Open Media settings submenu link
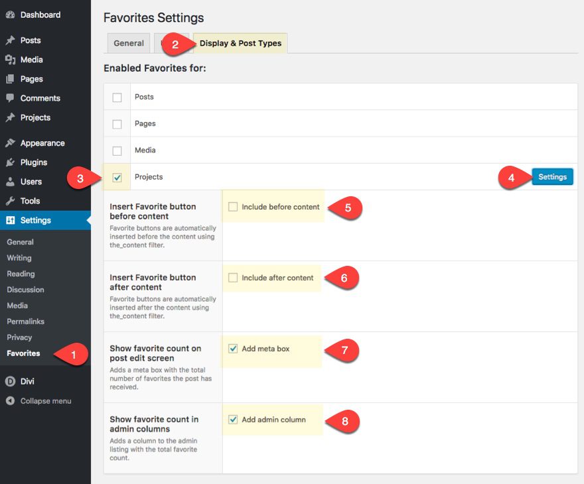The image size is (584, 484). 17,306
